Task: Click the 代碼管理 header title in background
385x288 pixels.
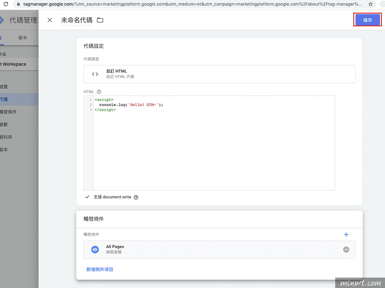Action: [23, 20]
